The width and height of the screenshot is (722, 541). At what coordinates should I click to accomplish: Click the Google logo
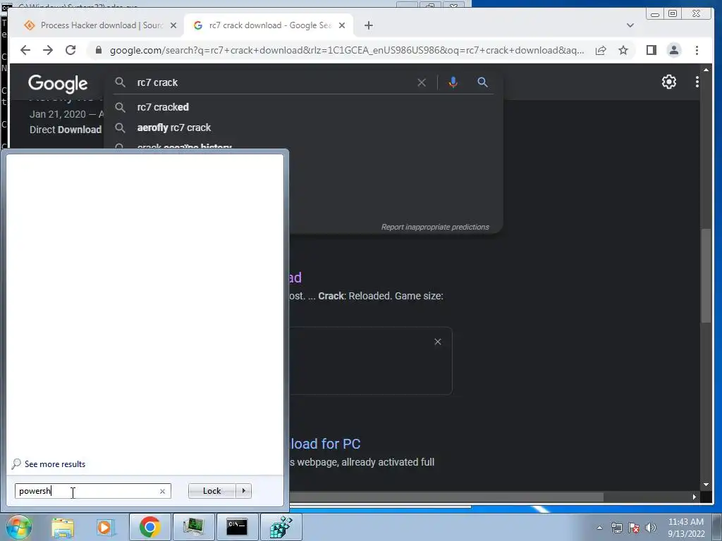[58, 83]
